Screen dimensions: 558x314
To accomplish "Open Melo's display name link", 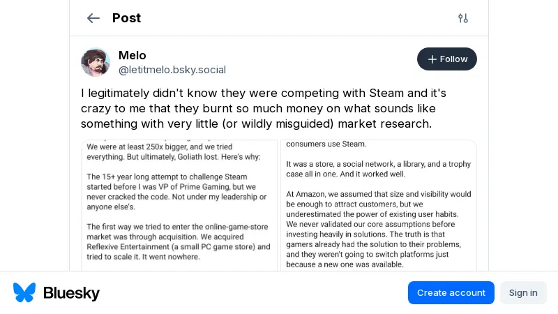I will click(x=133, y=55).
